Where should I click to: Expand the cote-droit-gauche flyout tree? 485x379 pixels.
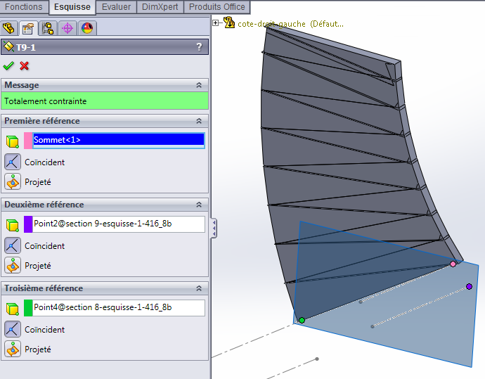point(216,23)
